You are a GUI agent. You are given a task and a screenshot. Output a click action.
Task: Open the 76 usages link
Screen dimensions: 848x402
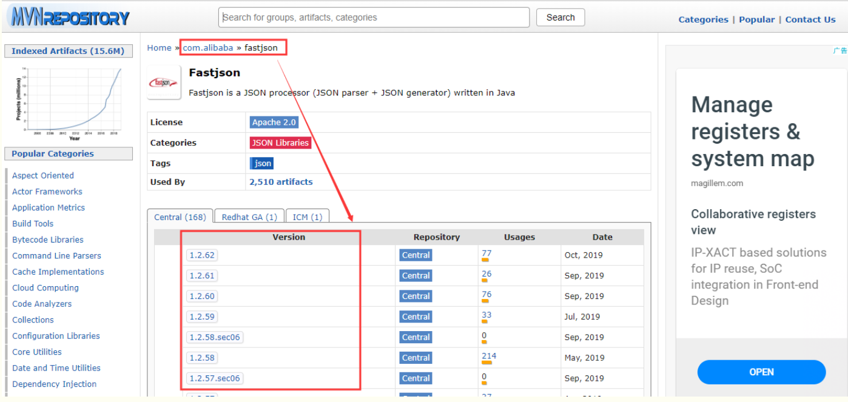(x=486, y=295)
